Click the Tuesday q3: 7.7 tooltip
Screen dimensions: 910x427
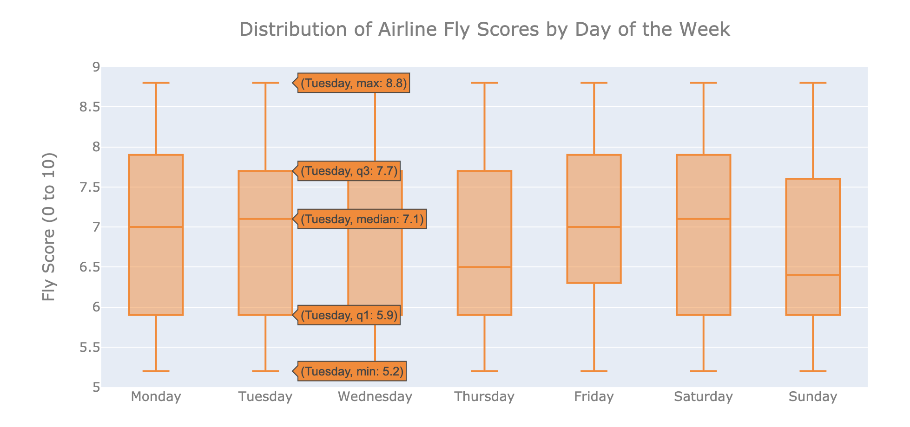pos(349,171)
